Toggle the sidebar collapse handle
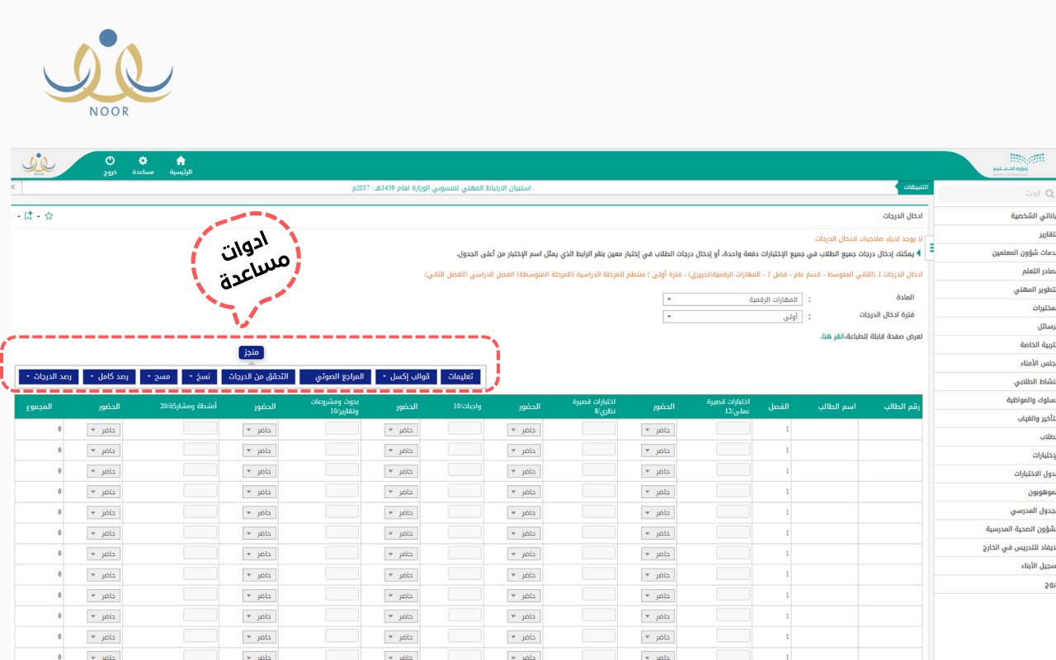Viewport: 1056px width, 660px height. click(930, 247)
